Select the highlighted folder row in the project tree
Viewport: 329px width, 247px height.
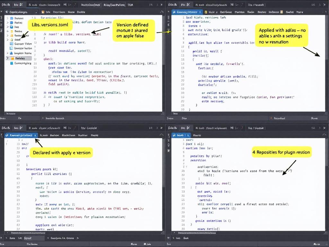[18, 58]
